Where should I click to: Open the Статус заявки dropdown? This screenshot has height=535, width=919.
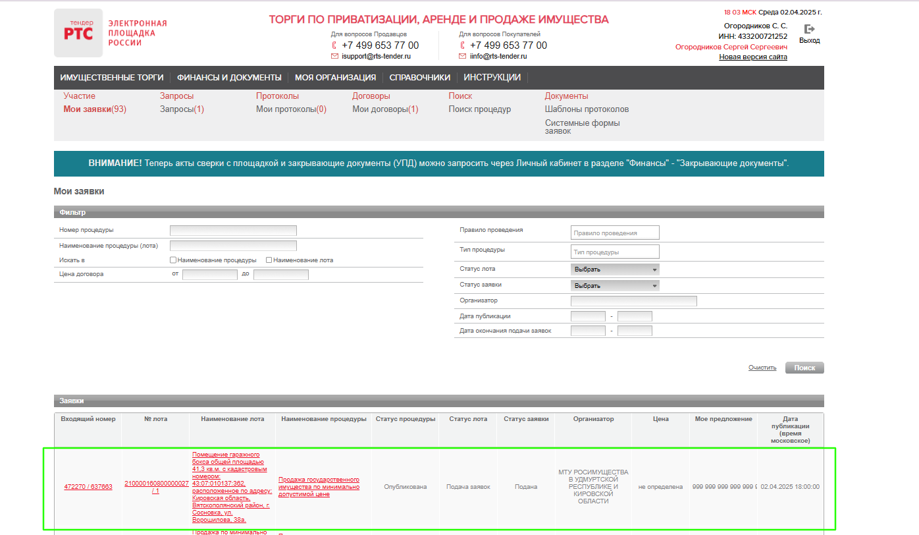tap(615, 286)
